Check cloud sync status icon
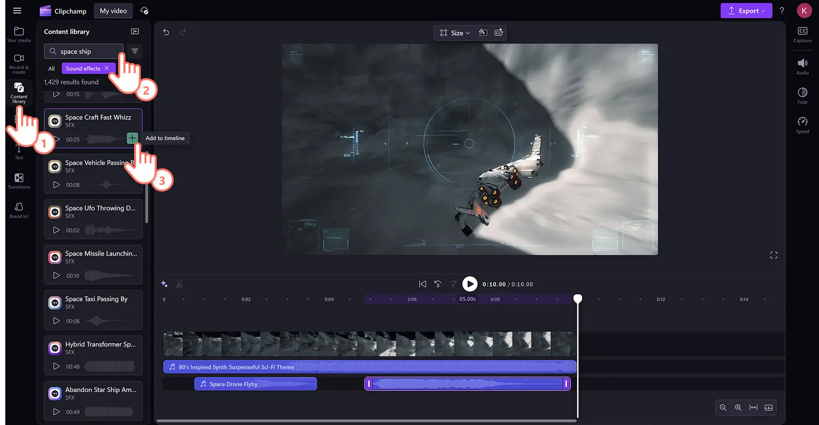The image size is (819, 425). (x=144, y=11)
